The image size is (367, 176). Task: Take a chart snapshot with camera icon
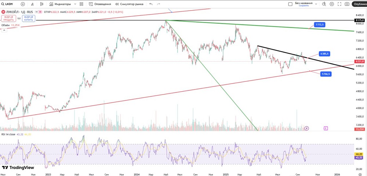pos(347,4)
